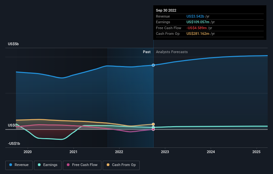Click the US$3.542b revenue value
Viewport: 273px width, 174px height.
tap(195, 16)
